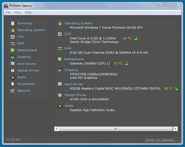Click the window resize grip at bottom corner
Screen dimensions: 185x147
[180, 141]
